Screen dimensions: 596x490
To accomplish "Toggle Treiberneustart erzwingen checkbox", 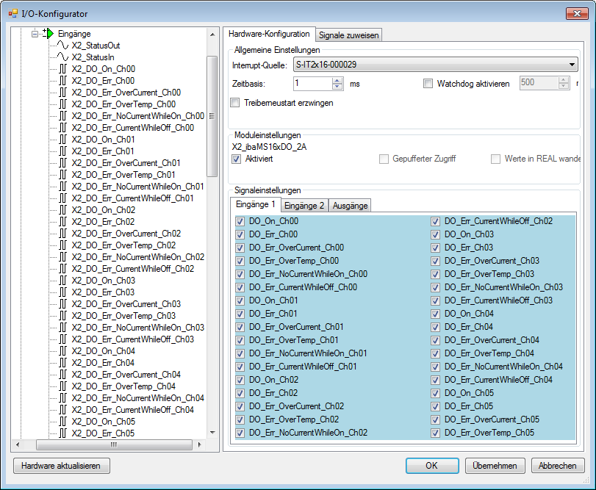I will (236, 103).
